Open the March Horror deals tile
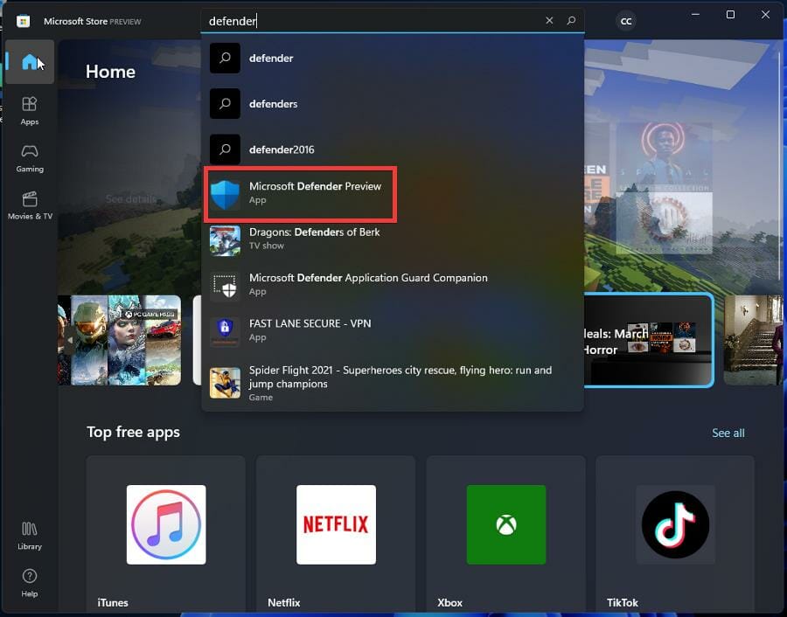 coord(649,340)
